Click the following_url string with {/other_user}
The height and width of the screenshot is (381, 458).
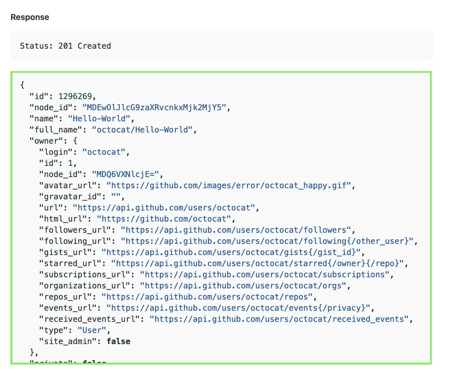click(x=267, y=241)
